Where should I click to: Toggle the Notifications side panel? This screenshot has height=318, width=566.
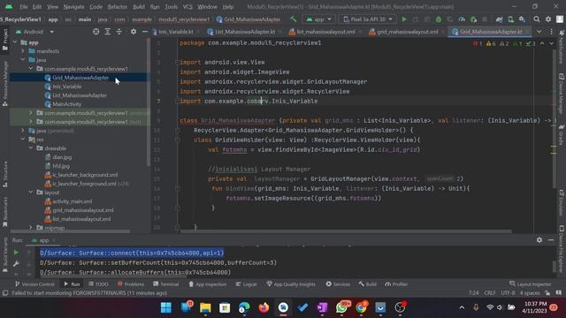562,47
